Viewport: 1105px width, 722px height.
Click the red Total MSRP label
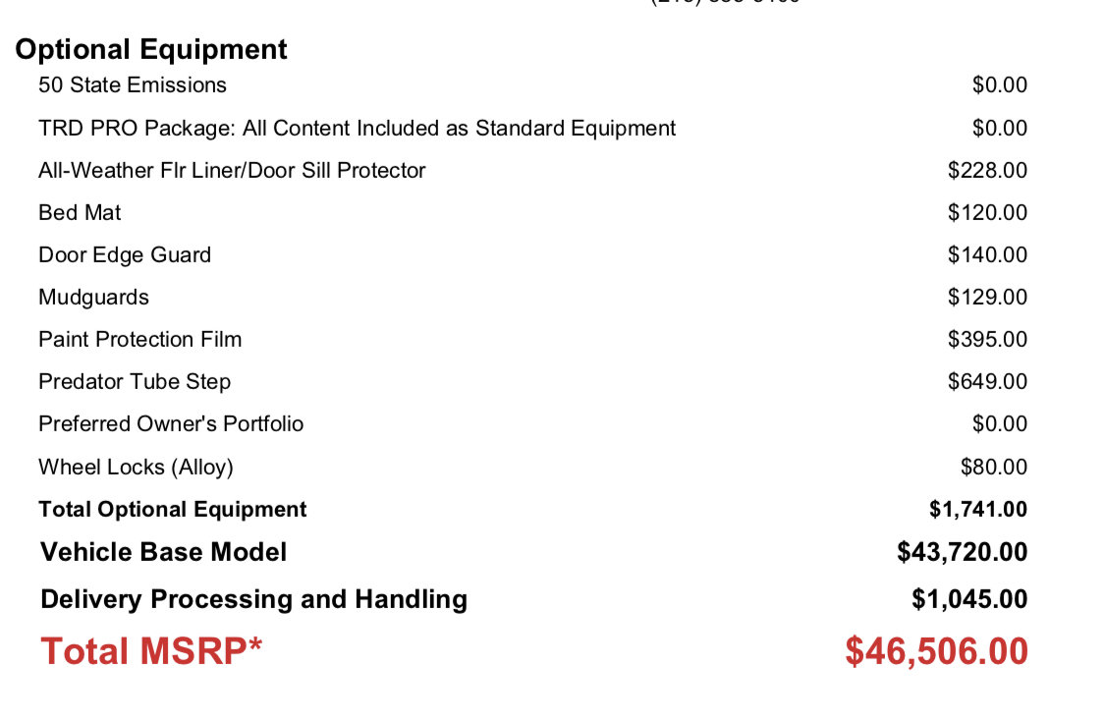coord(151,651)
